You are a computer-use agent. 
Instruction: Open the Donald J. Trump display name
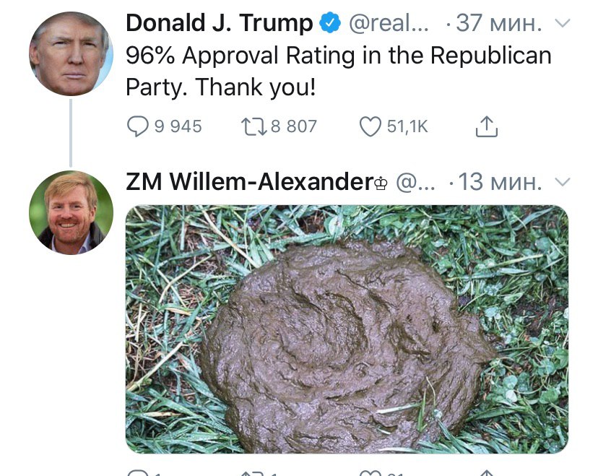tap(219, 24)
